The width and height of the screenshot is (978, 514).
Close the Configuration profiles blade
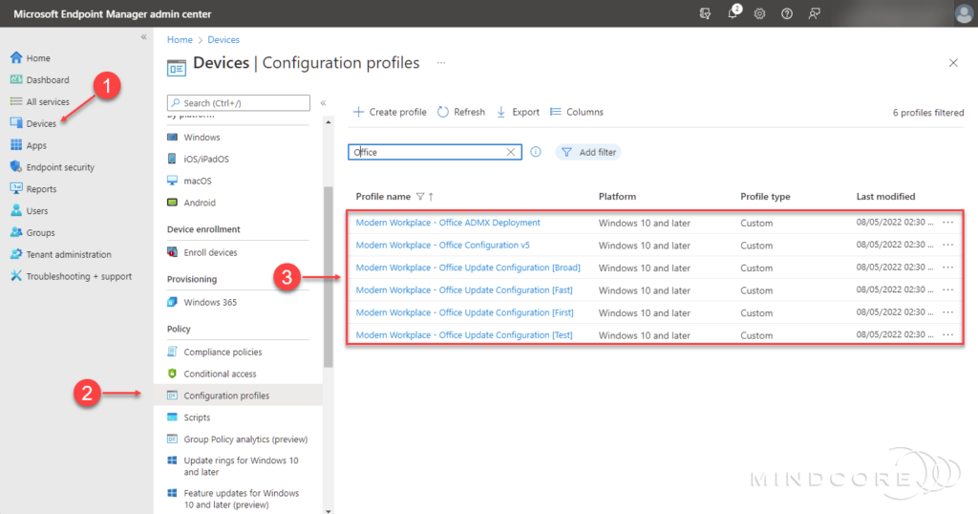(x=953, y=62)
